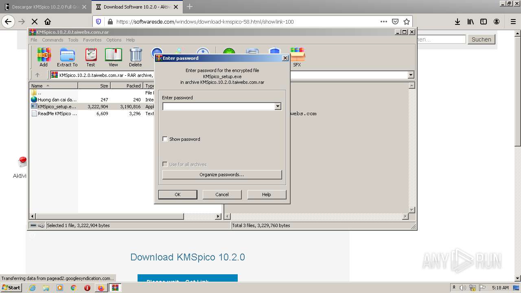Open the Firefox downloads panel
The height and width of the screenshot is (293, 521).
(458, 22)
